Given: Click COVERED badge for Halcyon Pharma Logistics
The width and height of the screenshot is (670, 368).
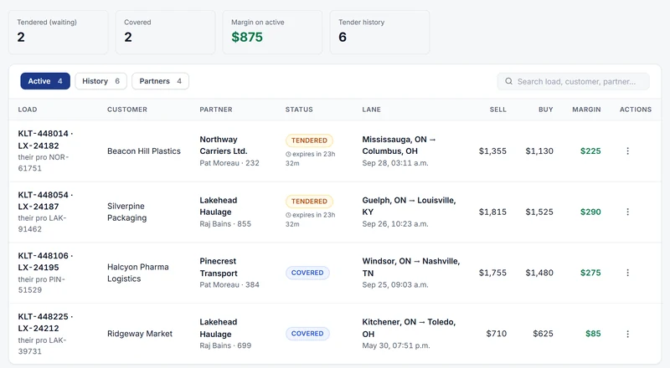Looking at the screenshot, I should (x=307, y=273).
